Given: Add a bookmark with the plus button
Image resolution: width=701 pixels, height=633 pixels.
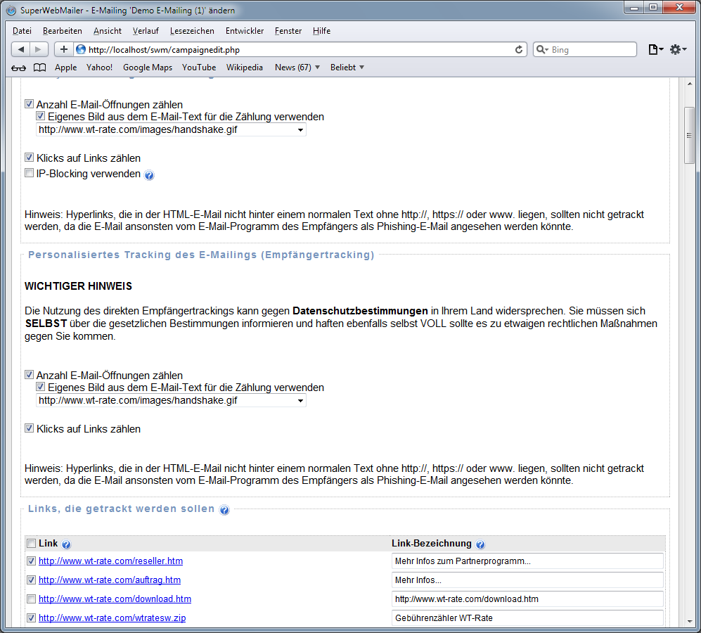Looking at the screenshot, I should coord(63,49).
